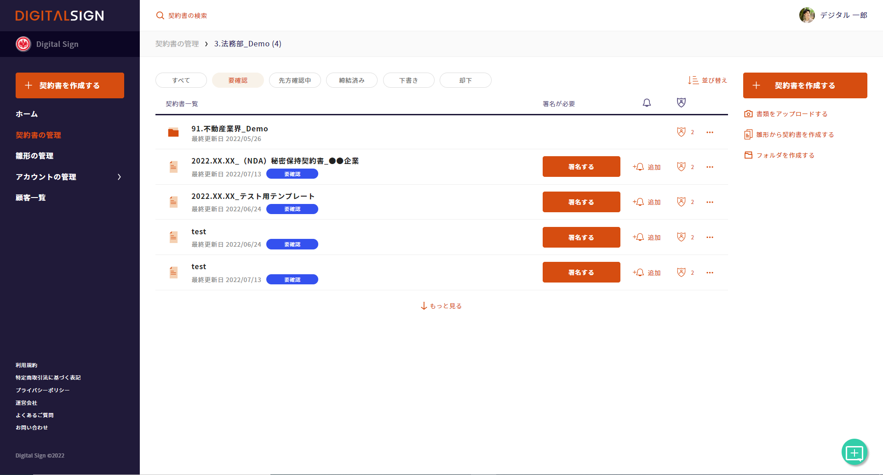Open 並び替え sort options

(x=707, y=80)
